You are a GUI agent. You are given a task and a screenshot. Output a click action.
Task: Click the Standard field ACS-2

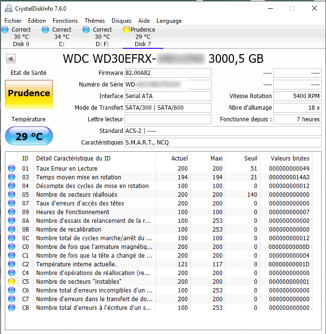pos(223,131)
